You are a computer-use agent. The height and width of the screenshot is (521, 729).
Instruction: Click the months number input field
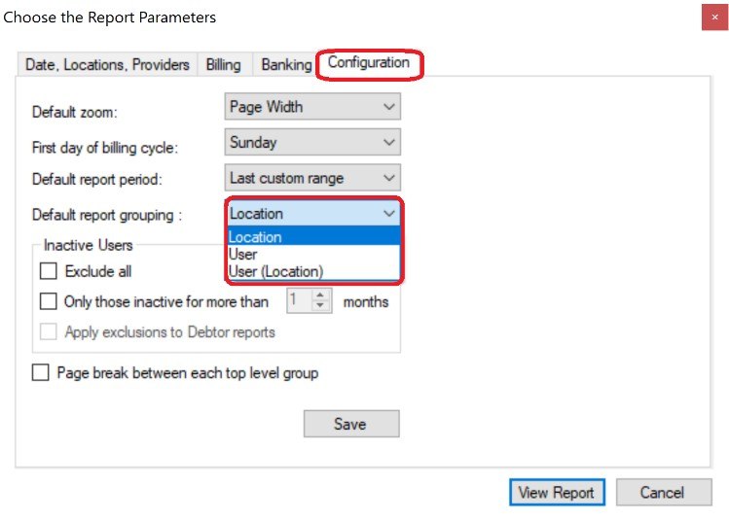300,301
